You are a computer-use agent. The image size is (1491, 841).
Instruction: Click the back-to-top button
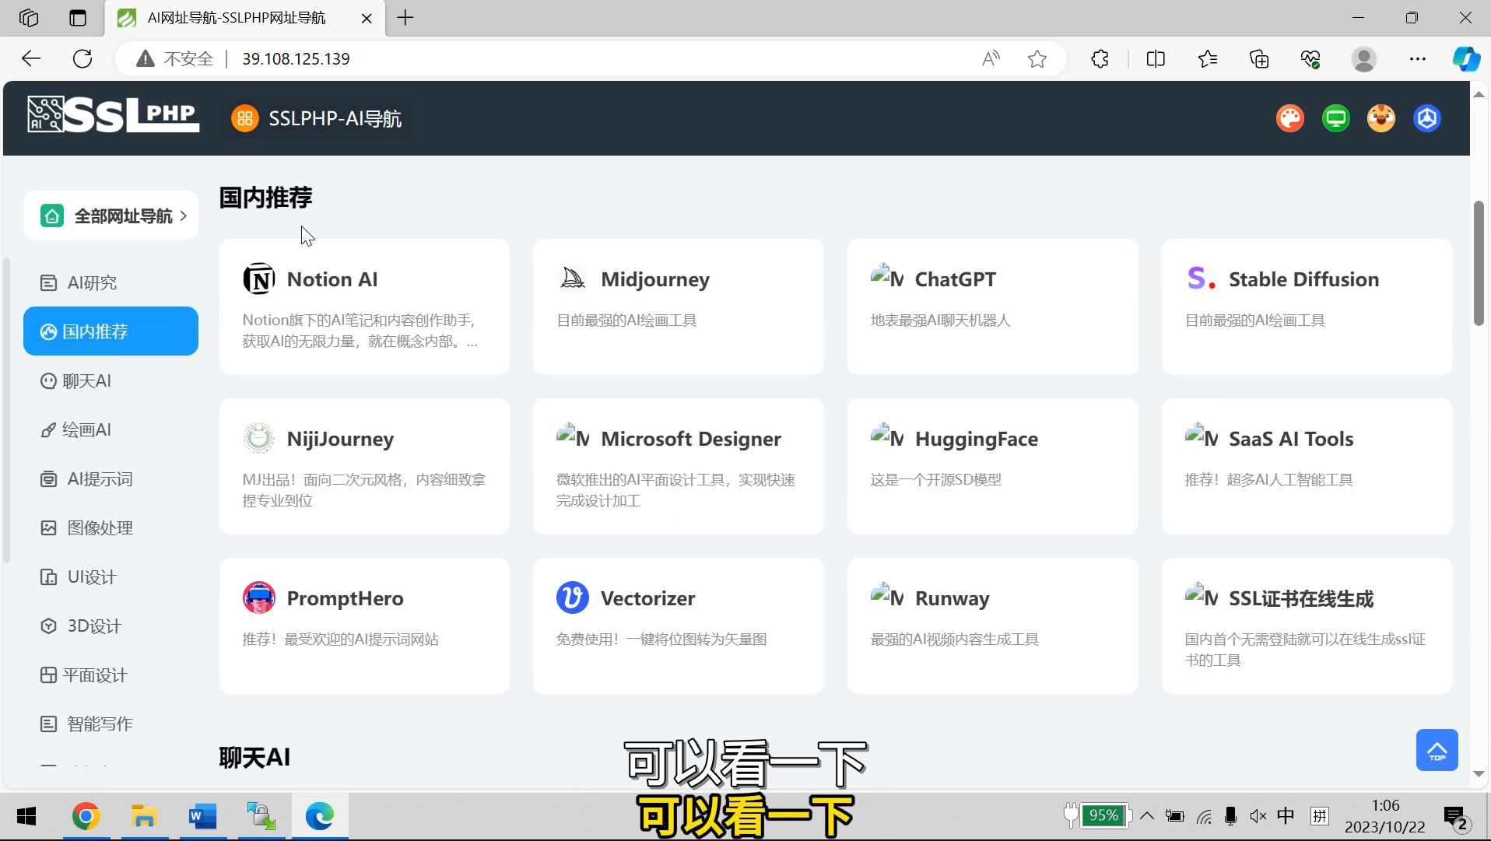pyautogui.click(x=1437, y=750)
